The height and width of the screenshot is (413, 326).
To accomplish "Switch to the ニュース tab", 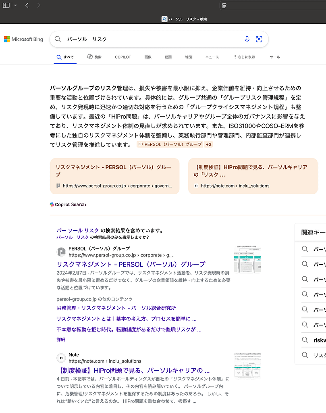I will pos(212,57).
